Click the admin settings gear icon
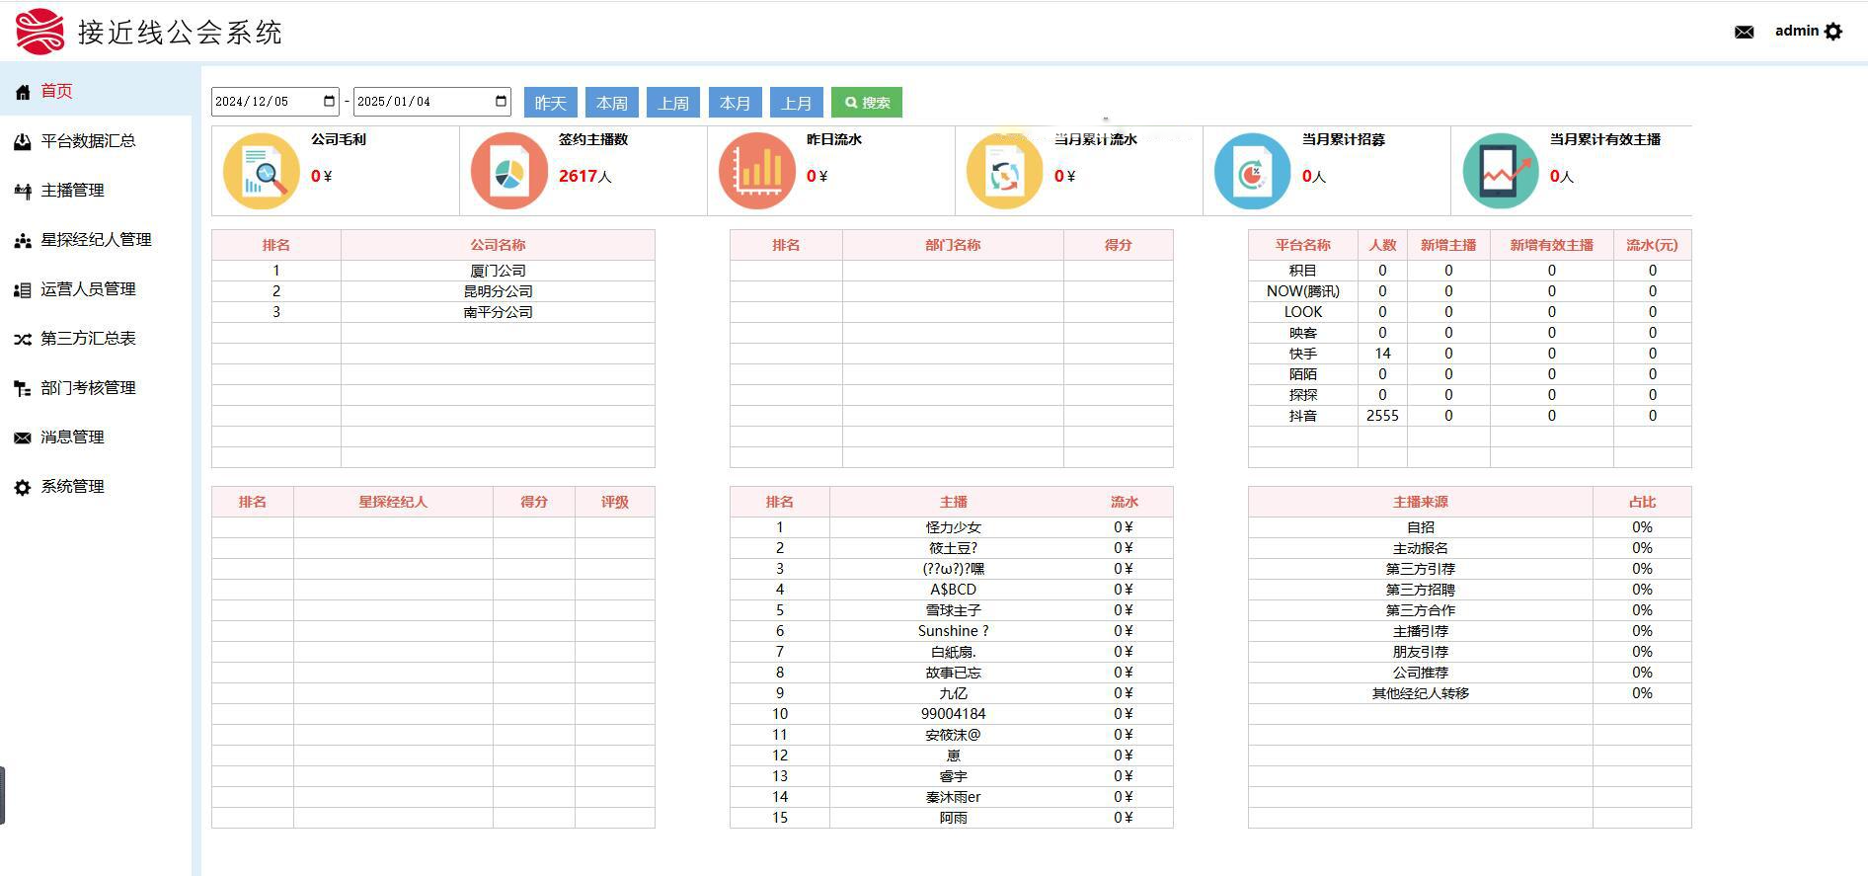The width and height of the screenshot is (1868, 876). click(x=1833, y=32)
